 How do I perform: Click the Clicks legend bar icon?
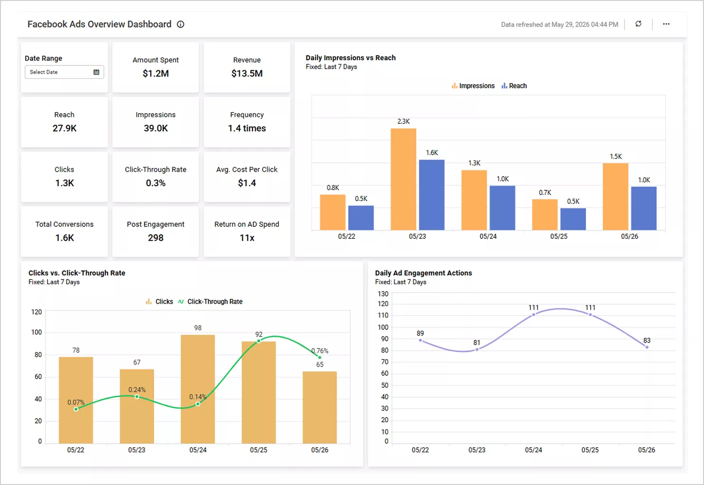pyautogui.click(x=148, y=301)
